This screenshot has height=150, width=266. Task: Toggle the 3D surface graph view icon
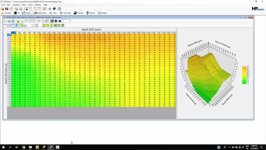pos(22,25)
